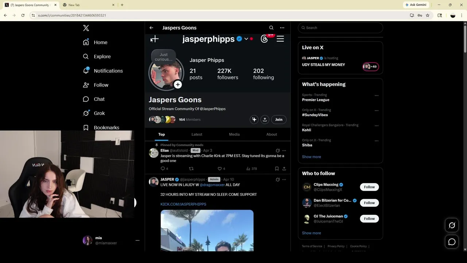Follow Dan Bilzerian account
This screenshot has height=263, width=467.
tap(369, 203)
